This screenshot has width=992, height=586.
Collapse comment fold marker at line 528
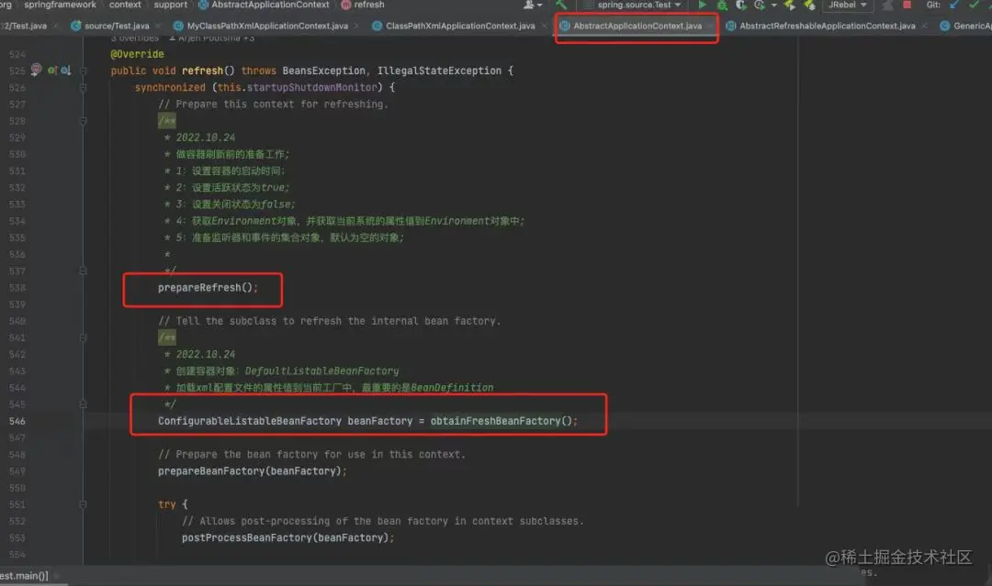(83, 121)
